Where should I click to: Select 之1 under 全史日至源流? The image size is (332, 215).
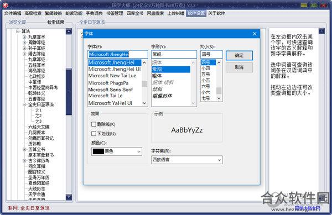click(x=38, y=110)
